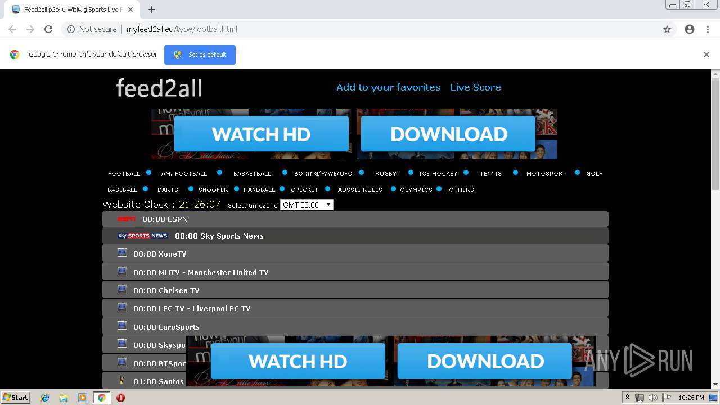Open 00:00 EuroSports stream row

(355, 327)
